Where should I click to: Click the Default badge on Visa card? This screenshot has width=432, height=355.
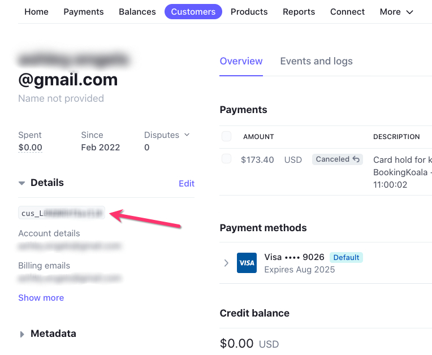click(346, 257)
